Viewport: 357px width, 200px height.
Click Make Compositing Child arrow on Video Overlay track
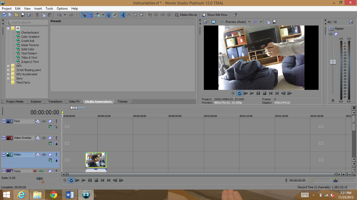(x=56, y=143)
